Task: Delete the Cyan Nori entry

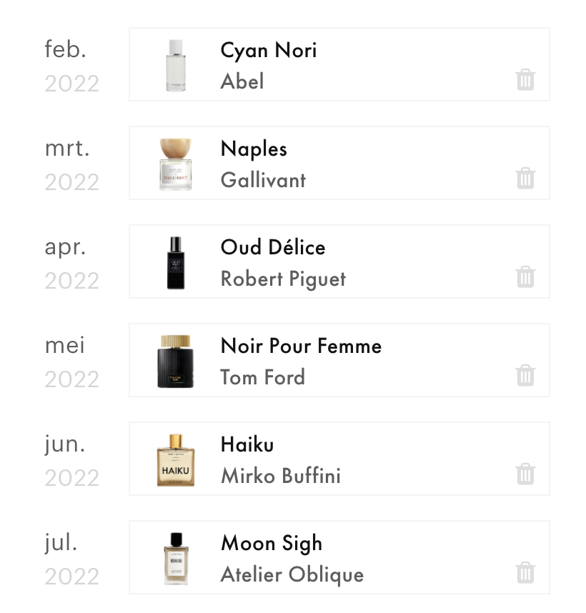Action: pyautogui.click(x=525, y=79)
